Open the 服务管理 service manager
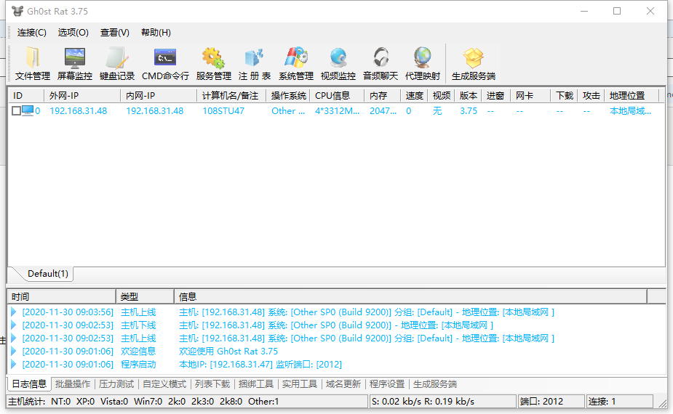The width and height of the screenshot is (673, 414). (x=213, y=63)
